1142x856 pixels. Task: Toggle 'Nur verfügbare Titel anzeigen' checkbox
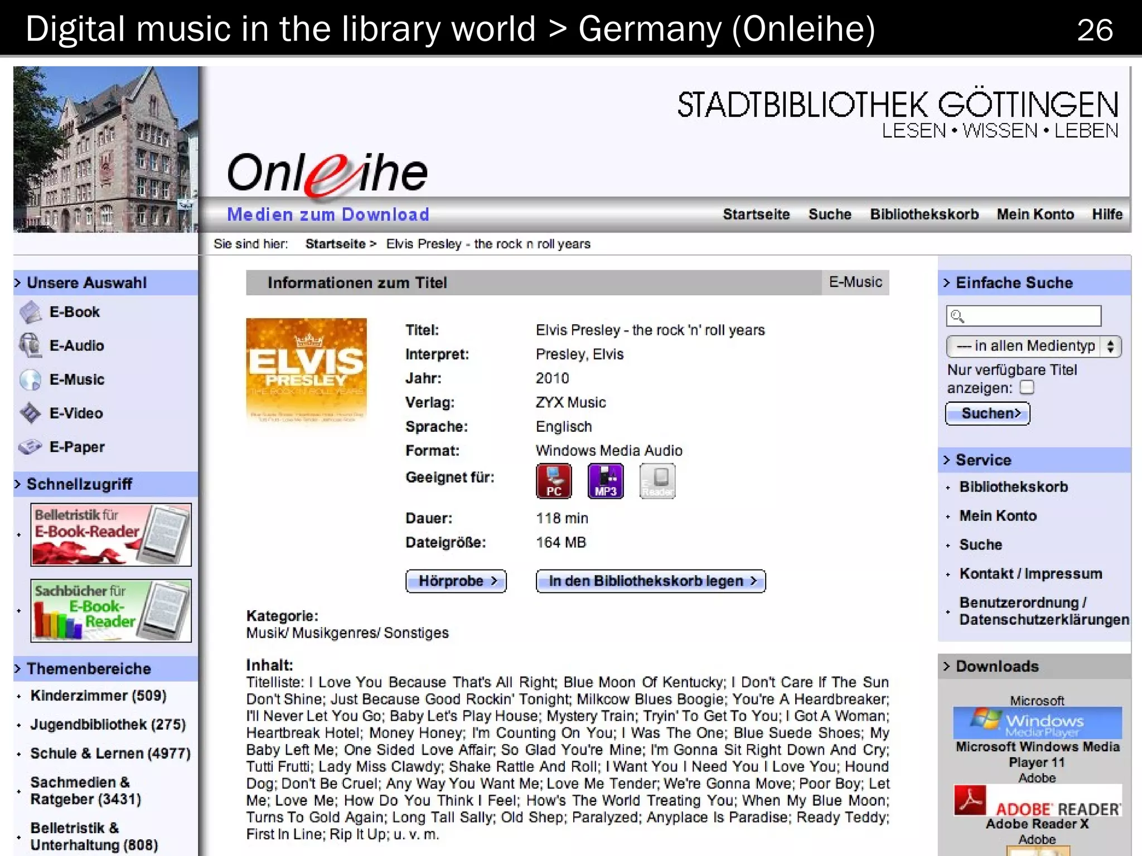point(1027,387)
